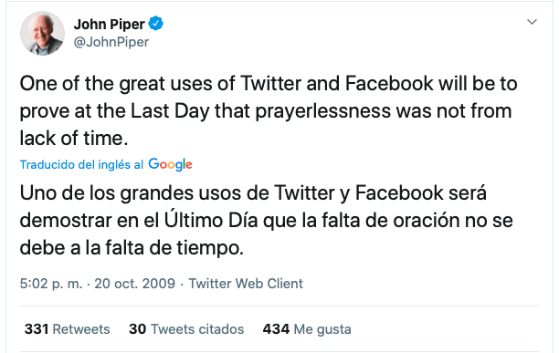Open the tweet options chevron menu
Screen dimensions: 559x353
[x=532, y=22]
